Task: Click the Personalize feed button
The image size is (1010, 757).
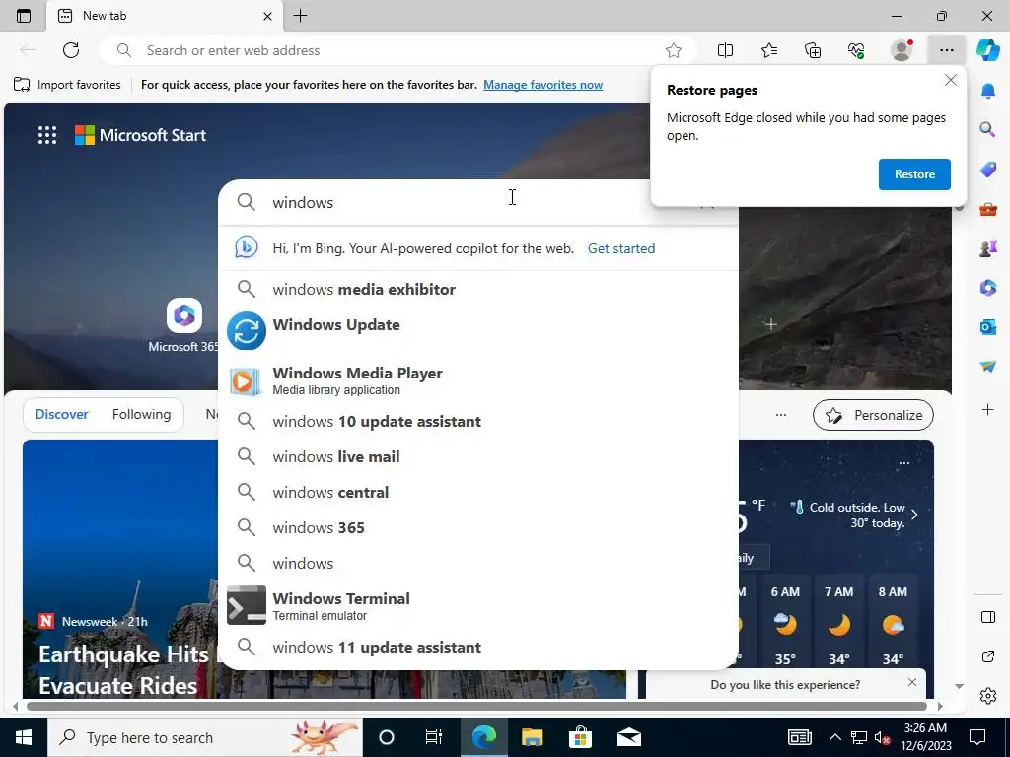Action: click(x=873, y=415)
